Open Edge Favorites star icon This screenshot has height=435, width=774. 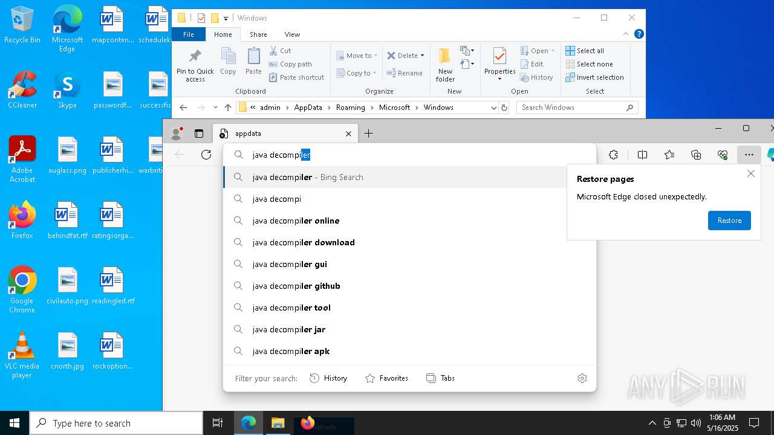[x=669, y=155]
